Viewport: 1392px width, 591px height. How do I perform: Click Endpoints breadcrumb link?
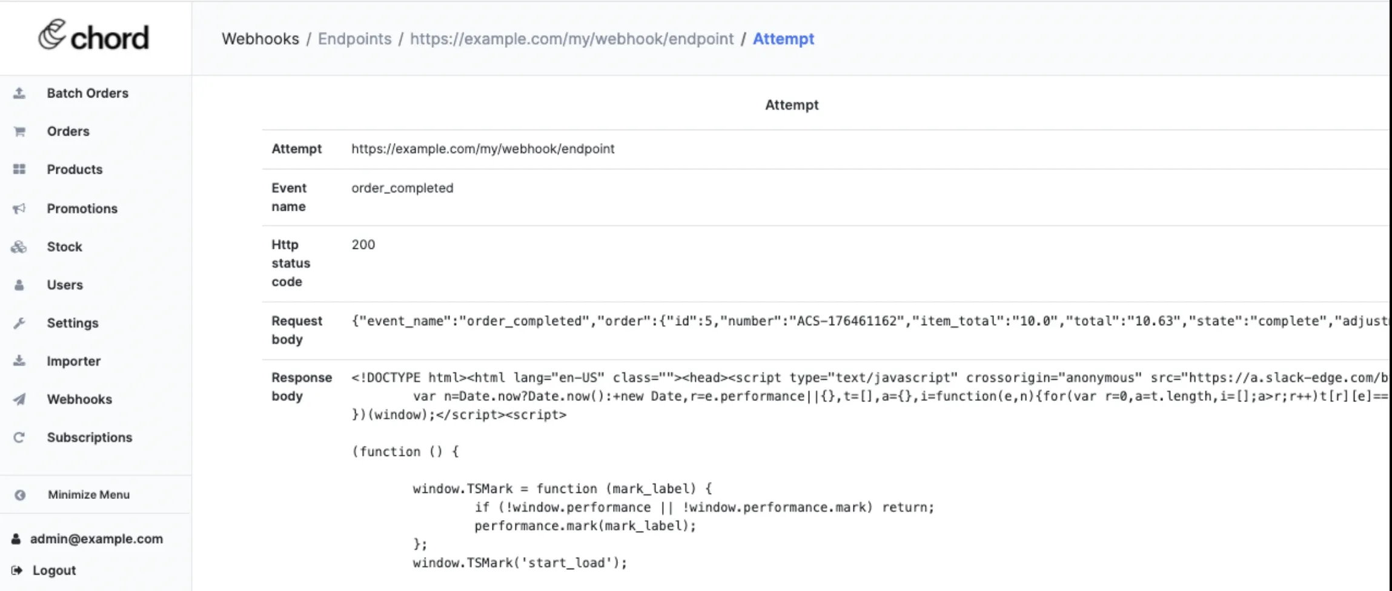pyautogui.click(x=355, y=39)
